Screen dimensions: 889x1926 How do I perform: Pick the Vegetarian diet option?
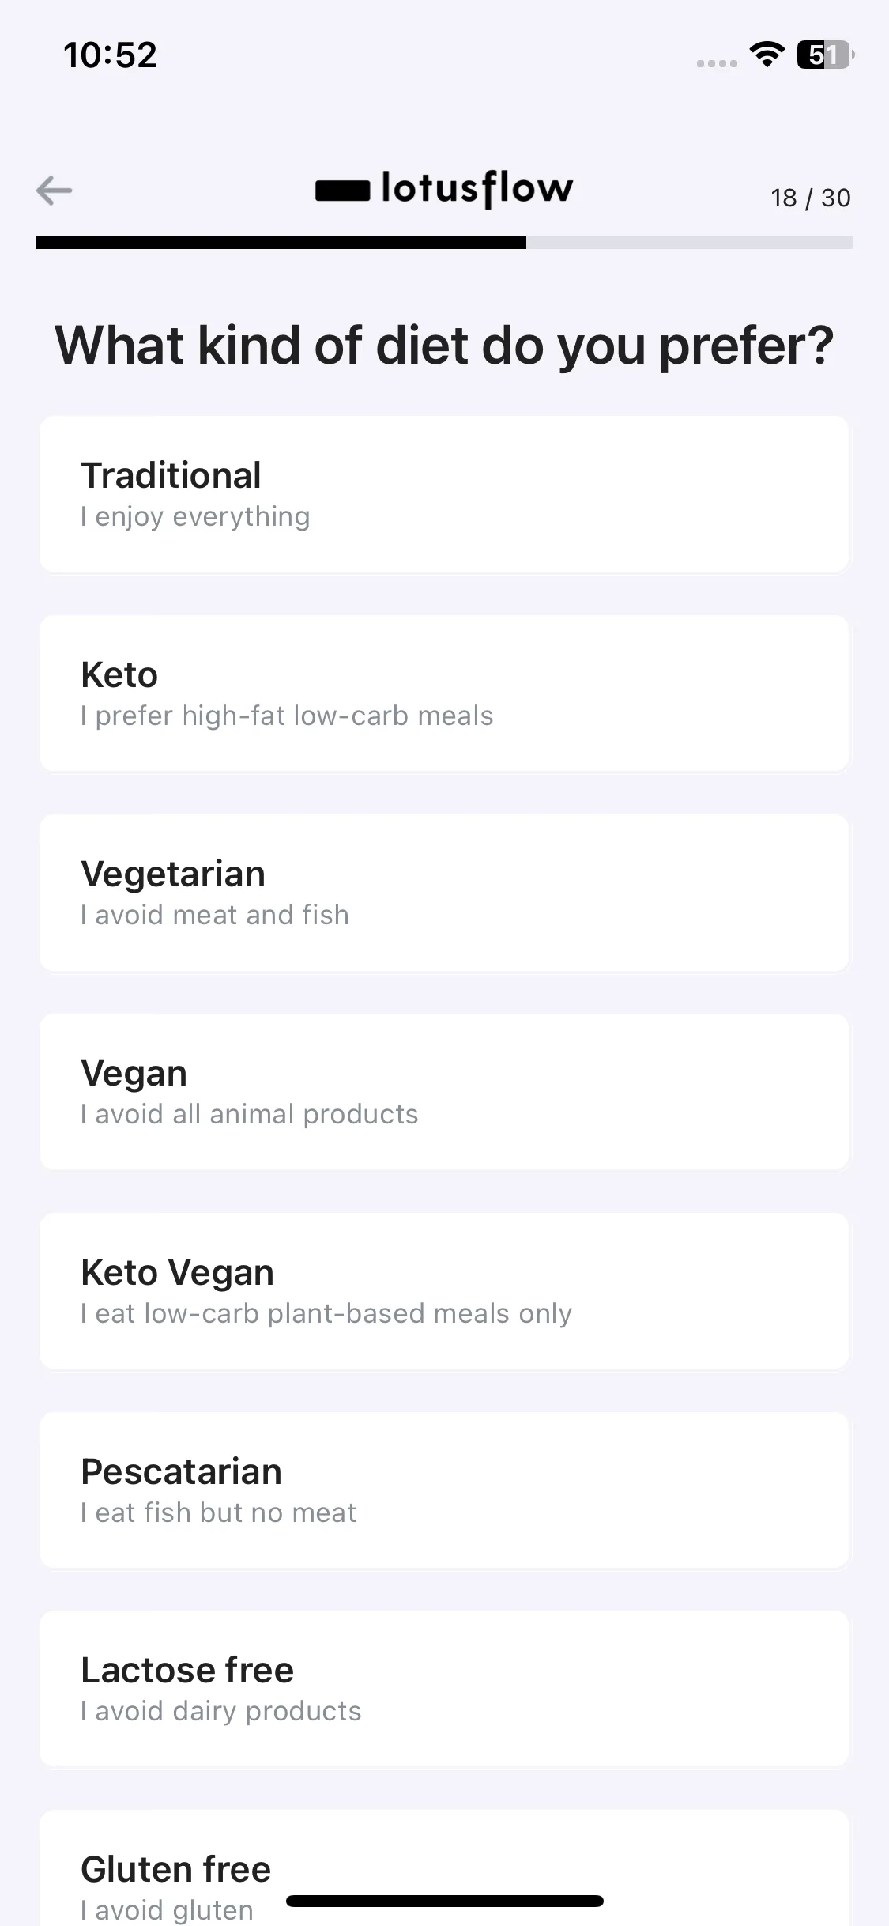click(x=444, y=893)
